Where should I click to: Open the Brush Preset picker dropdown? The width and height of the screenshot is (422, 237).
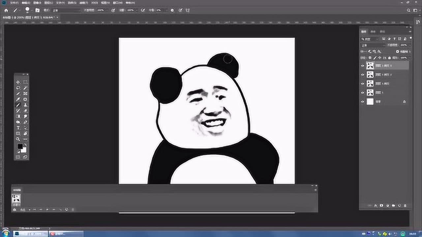tap(31, 10)
